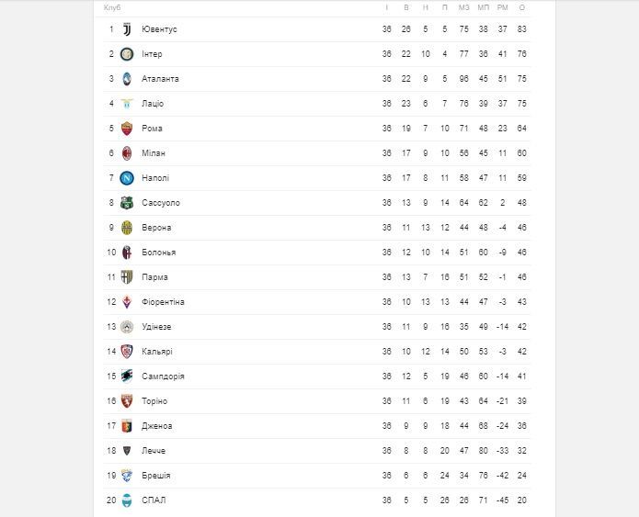Image resolution: width=639 pixels, height=517 pixels.
Task: Click the Napoli blue N logo
Action: (127, 178)
